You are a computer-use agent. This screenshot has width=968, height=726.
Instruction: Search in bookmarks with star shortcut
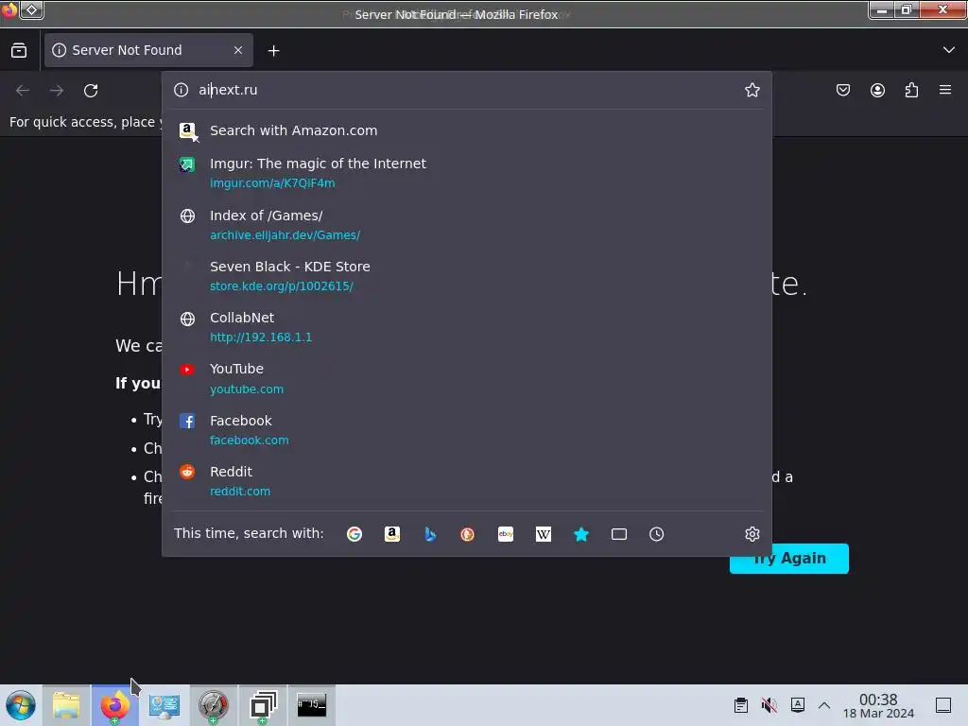[581, 534]
